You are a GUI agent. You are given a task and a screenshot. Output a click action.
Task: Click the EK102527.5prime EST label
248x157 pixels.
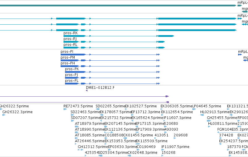point(141,106)
